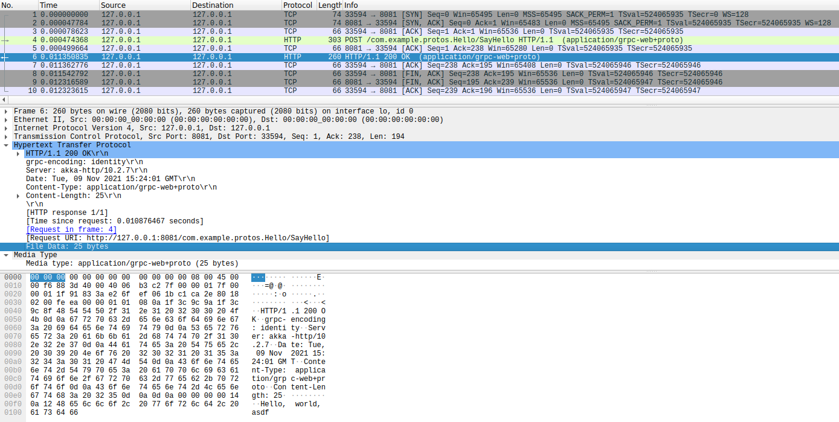Image resolution: width=839 pixels, height=422 pixels.
Task: Select the Request URI line
Action: [x=178, y=238]
